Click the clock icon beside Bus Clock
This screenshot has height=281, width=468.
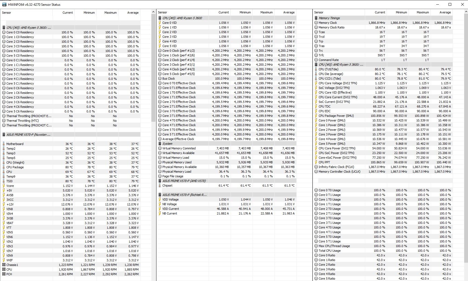tap(160, 79)
